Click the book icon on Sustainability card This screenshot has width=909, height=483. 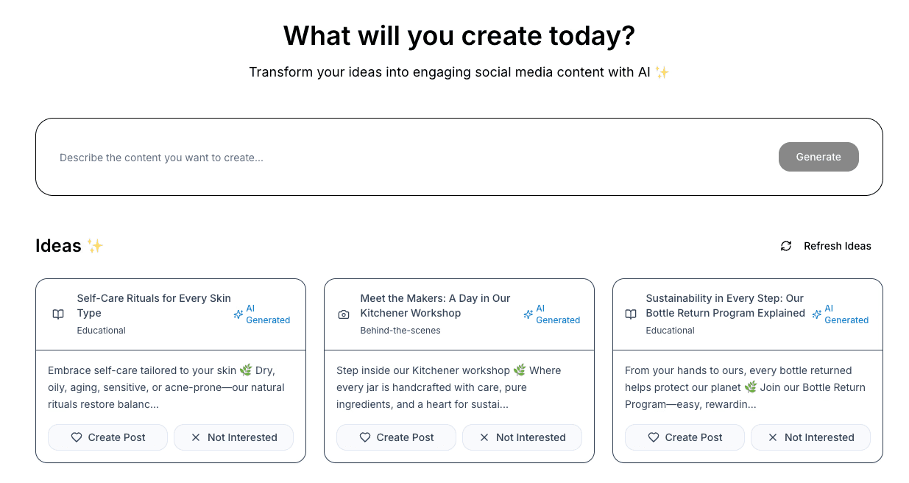coord(631,314)
